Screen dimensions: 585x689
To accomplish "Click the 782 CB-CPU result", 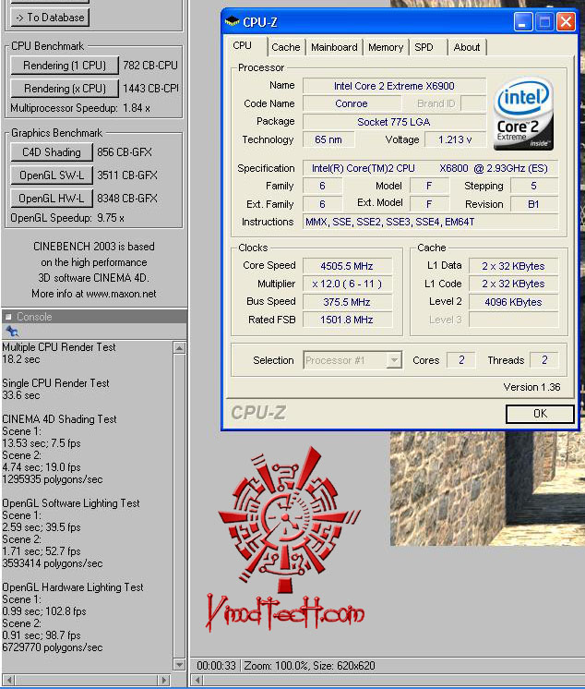I will pos(150,65).
